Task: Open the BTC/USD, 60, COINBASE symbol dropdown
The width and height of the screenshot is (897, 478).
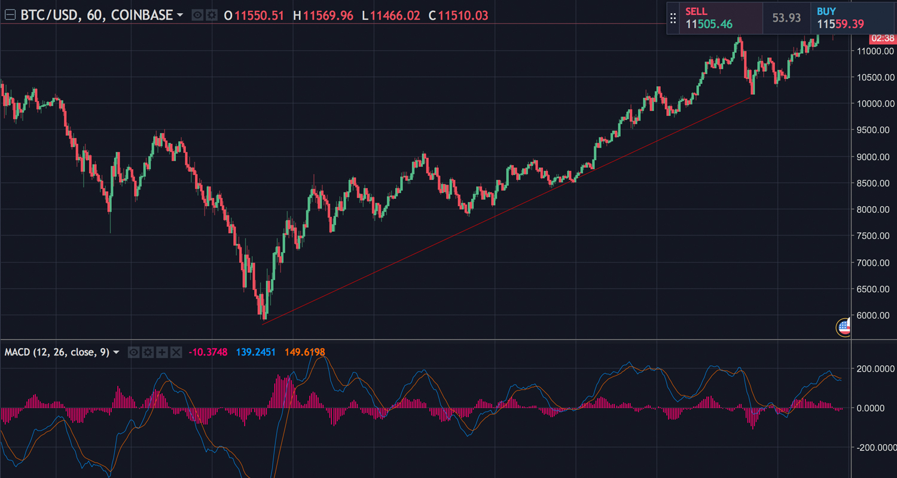Action: click(180, 16)
